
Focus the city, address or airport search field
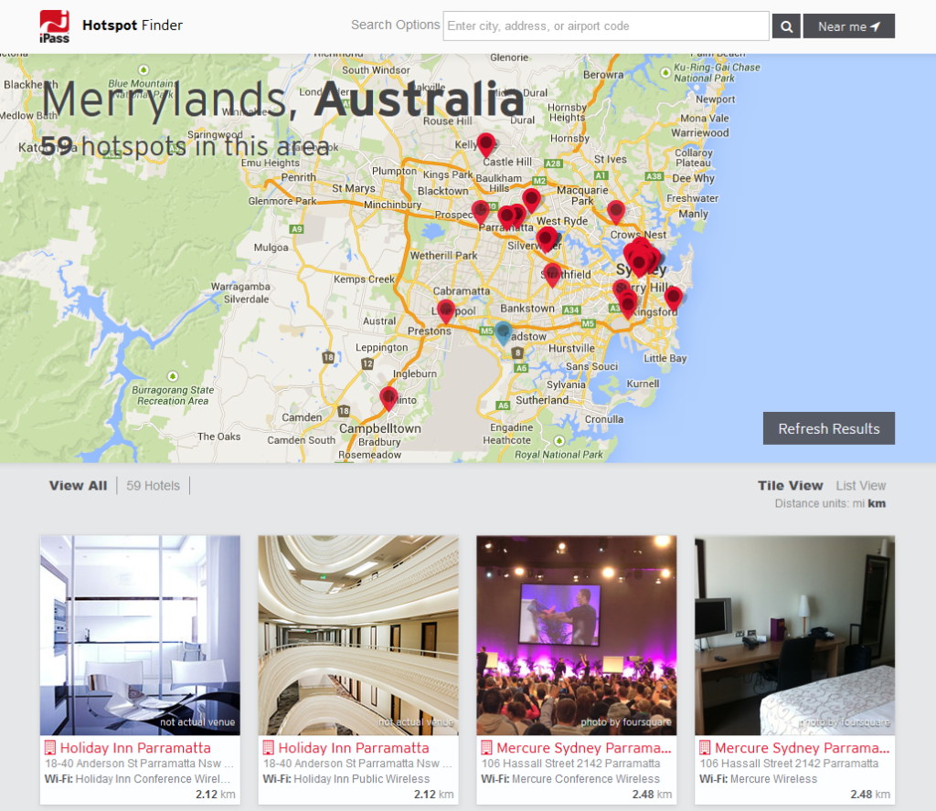[x=605, y=26]
